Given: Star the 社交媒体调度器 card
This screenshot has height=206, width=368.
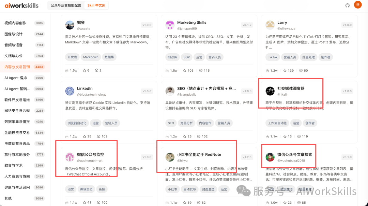Looking at the screenshot, I should 285,136.
